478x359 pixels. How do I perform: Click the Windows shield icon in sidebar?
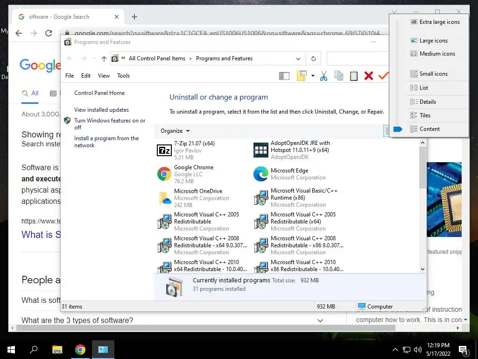(x=67, y=121)
